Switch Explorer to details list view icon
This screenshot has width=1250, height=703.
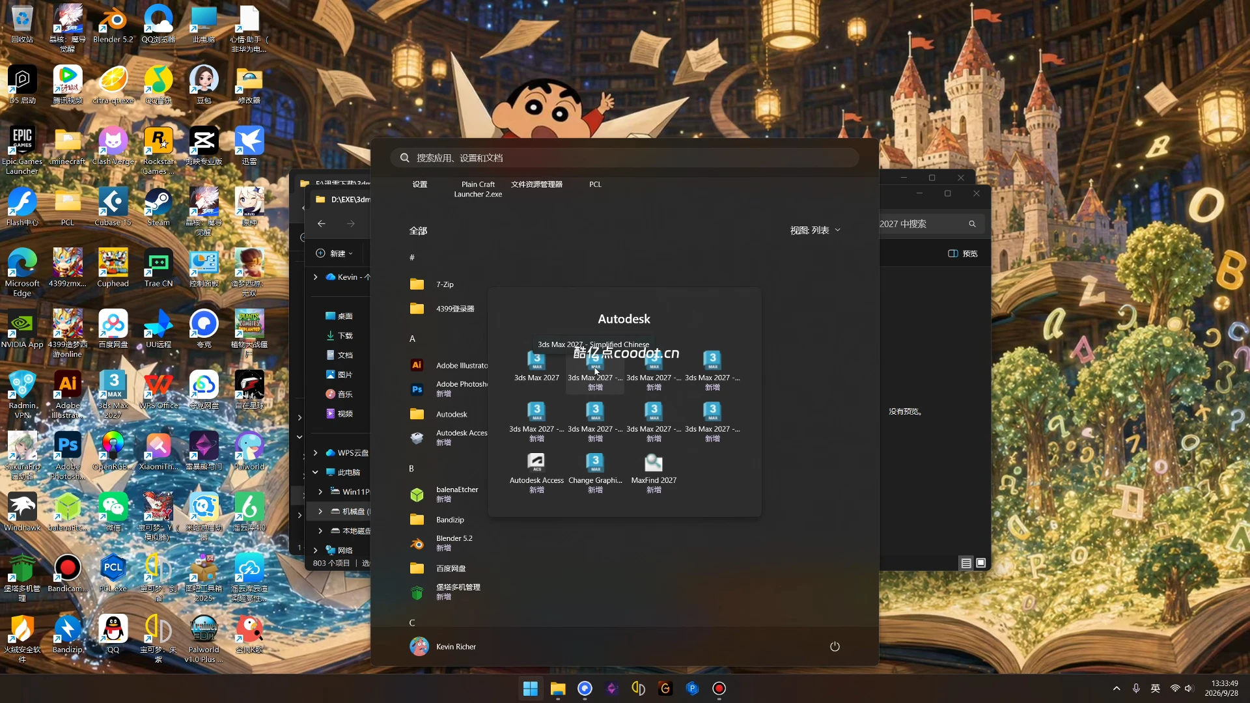tap(966, 563)
